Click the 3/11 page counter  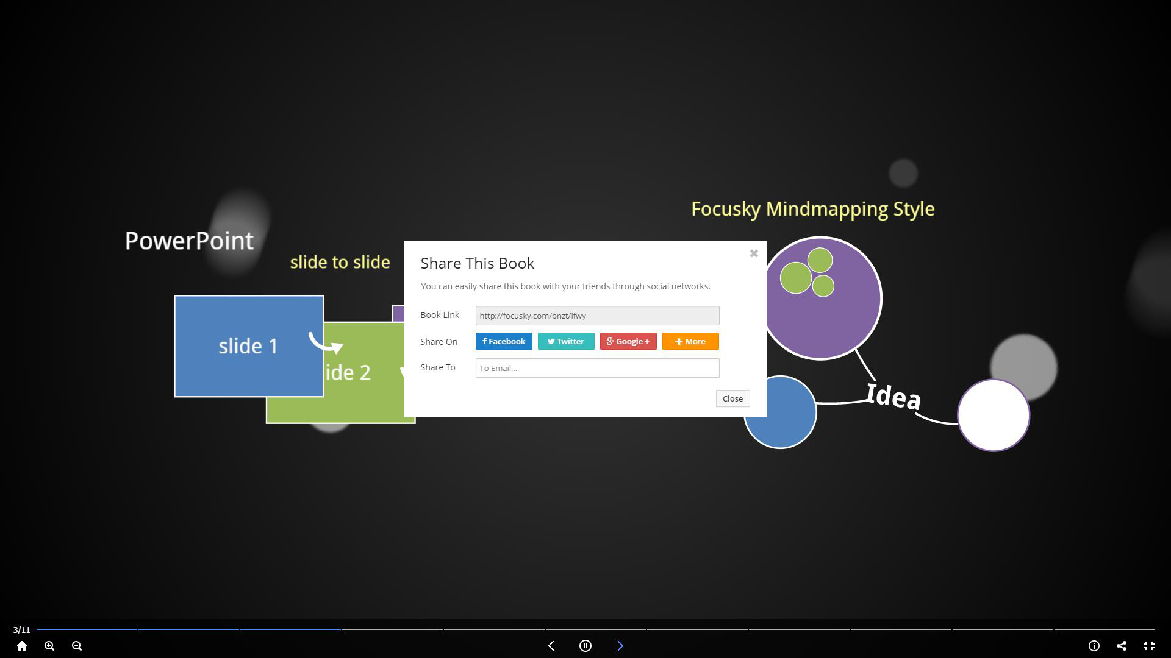click(x=21, y=630)
